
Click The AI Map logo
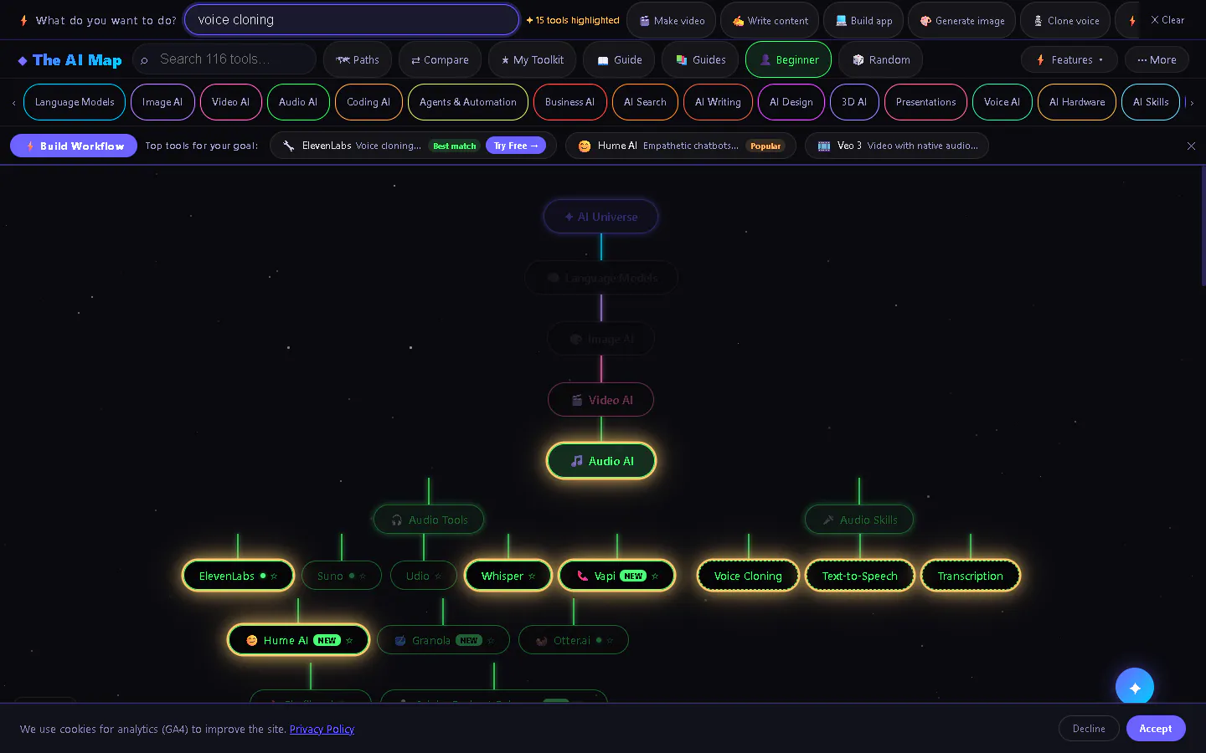tap(70, 60)
